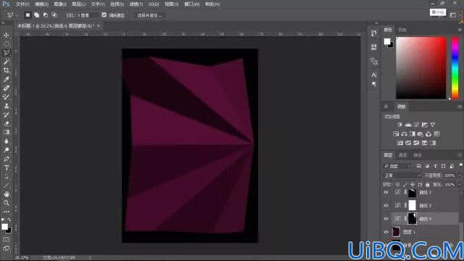The height and width of the screenshot is (261, 464).
Task: Select the Move tool
Action: tap(7, 36)
